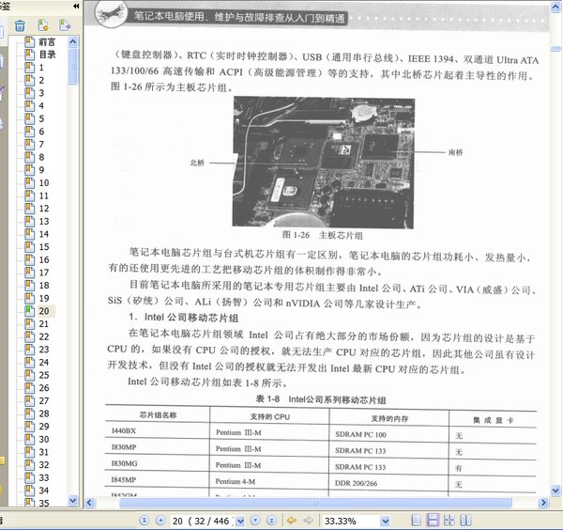563x530 pixels.
Task: Bookmark list scroll up arrow
Action: pos(73,42)
